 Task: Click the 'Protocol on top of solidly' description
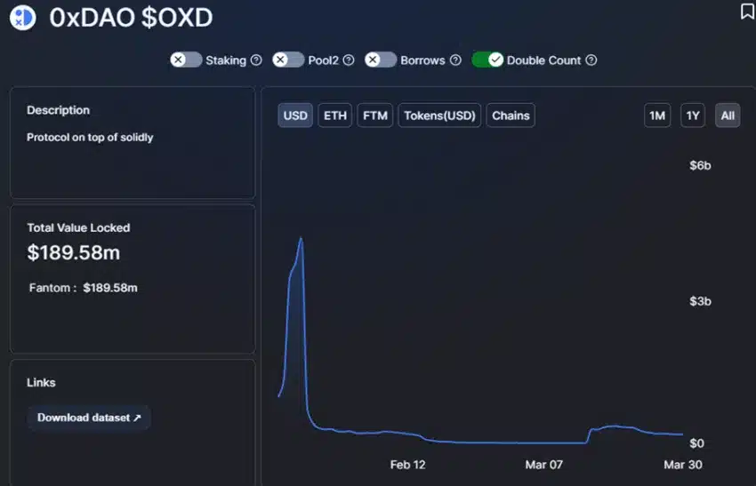tap(90, 138)
